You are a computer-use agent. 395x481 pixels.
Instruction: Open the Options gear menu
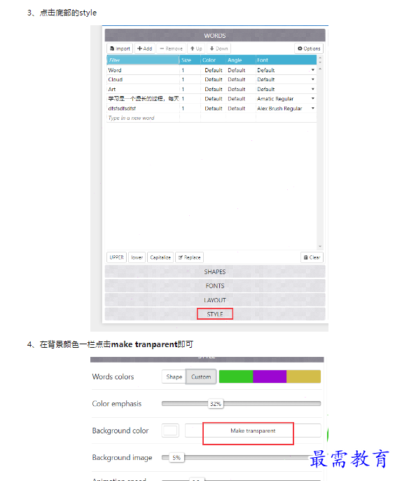pos(309,48)
